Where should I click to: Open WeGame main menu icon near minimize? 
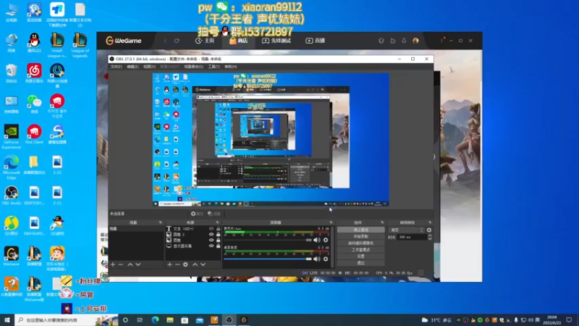point(441,41)
